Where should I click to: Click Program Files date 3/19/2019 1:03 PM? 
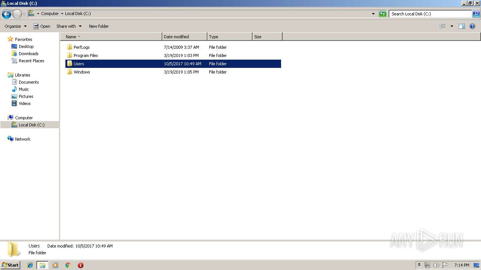click(181, 55)
